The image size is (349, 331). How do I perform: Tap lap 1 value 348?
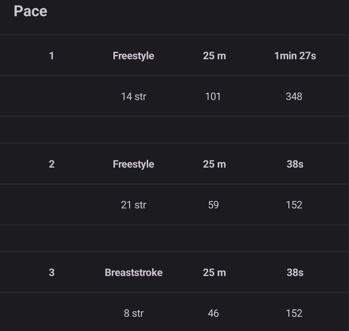tap(294, 96)
